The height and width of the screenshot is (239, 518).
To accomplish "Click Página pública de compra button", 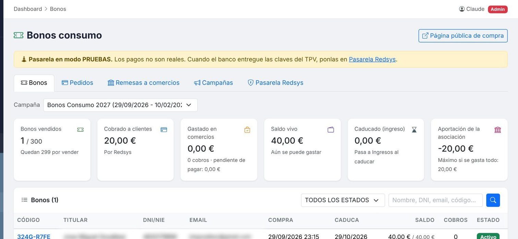I will coord(463,36).
